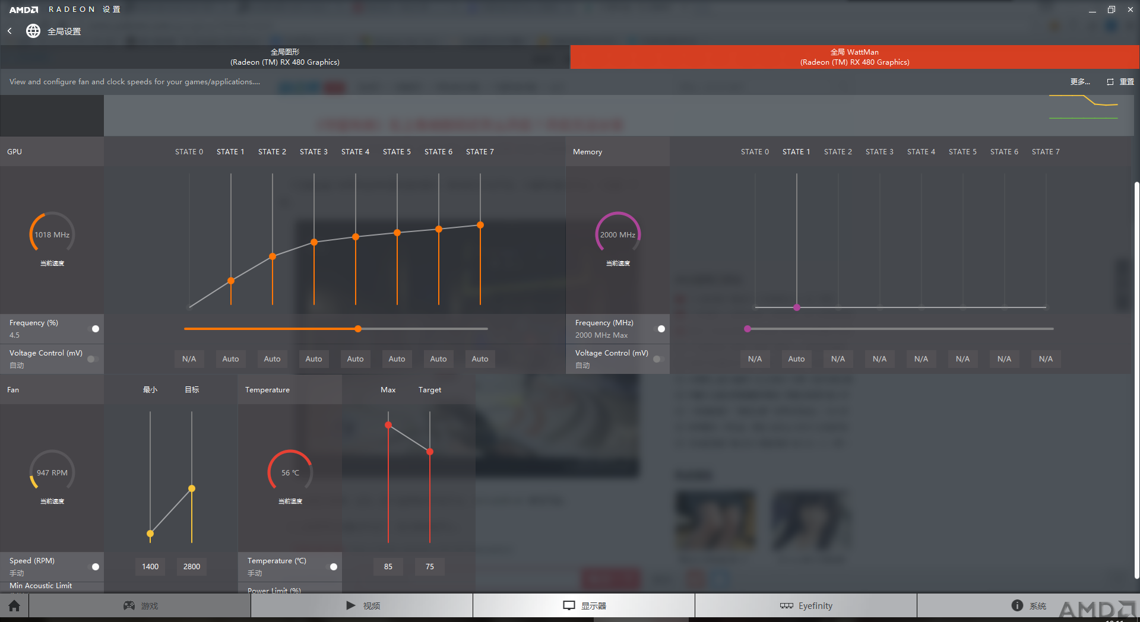The height and width of the screenshot is (622, 1140).
Task: Click Memory STATE 1 voltage Auto field
Action: pos(796,359)
